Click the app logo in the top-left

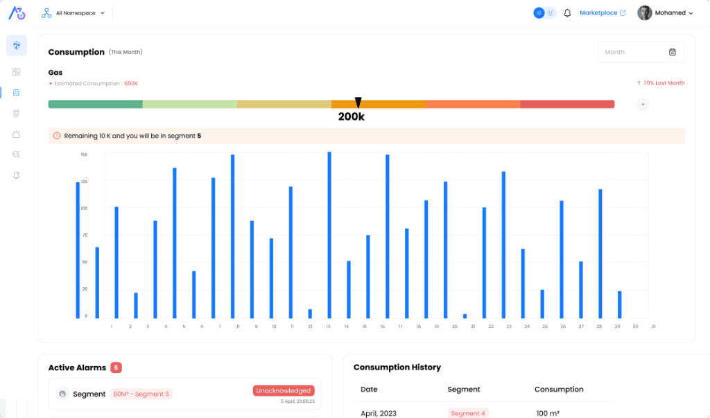pos(17,13)
